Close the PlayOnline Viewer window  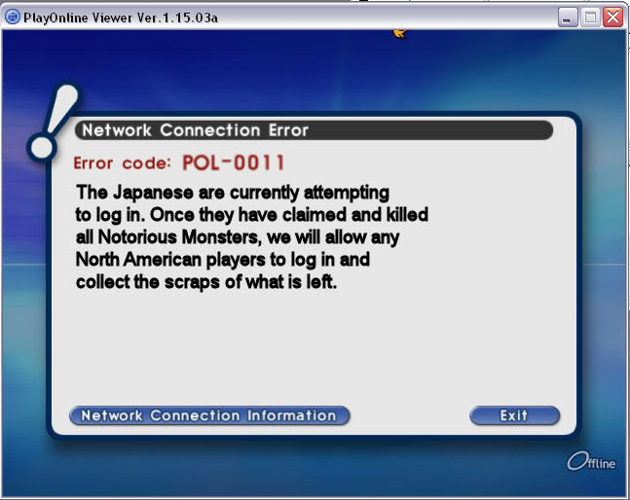point(612,18)
